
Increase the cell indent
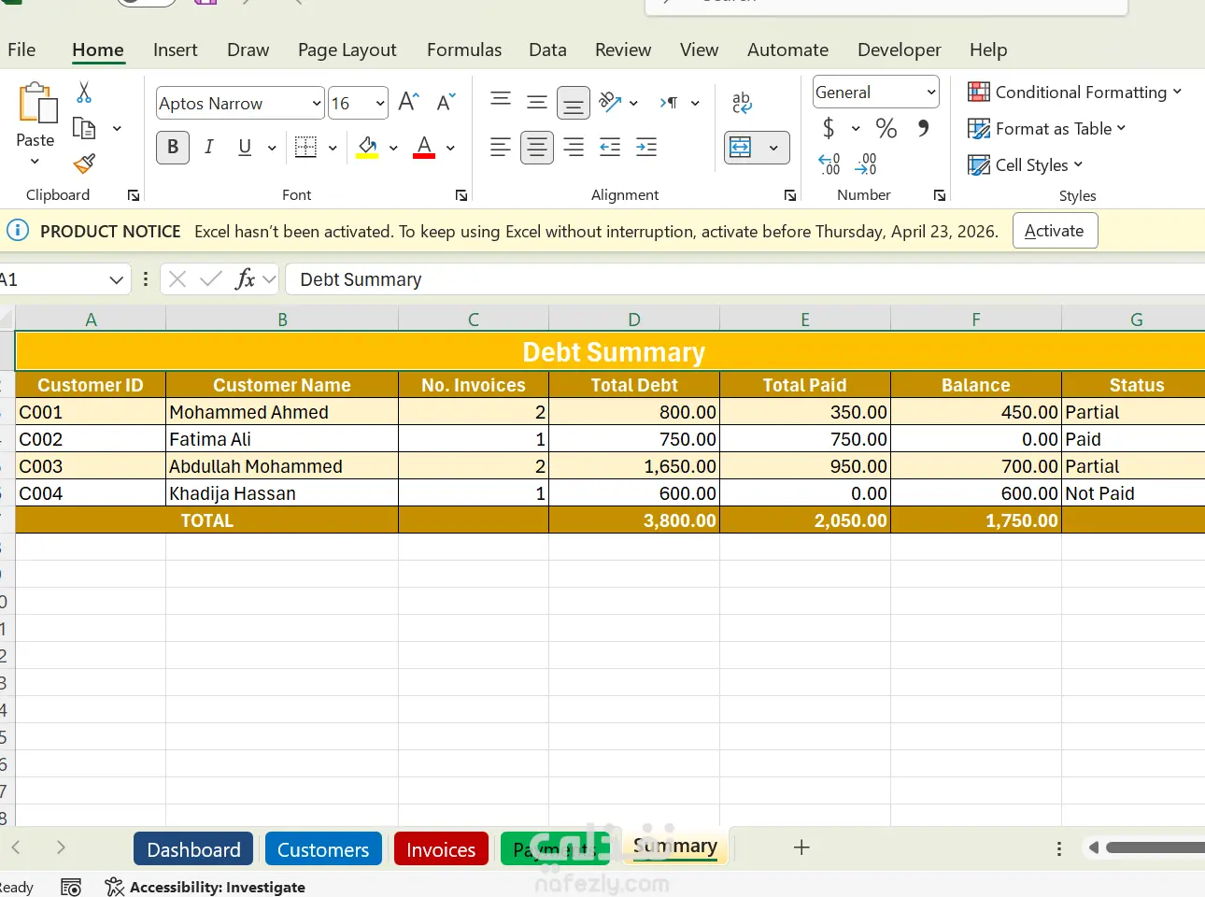pyautogui.click(x=646, y=147)
